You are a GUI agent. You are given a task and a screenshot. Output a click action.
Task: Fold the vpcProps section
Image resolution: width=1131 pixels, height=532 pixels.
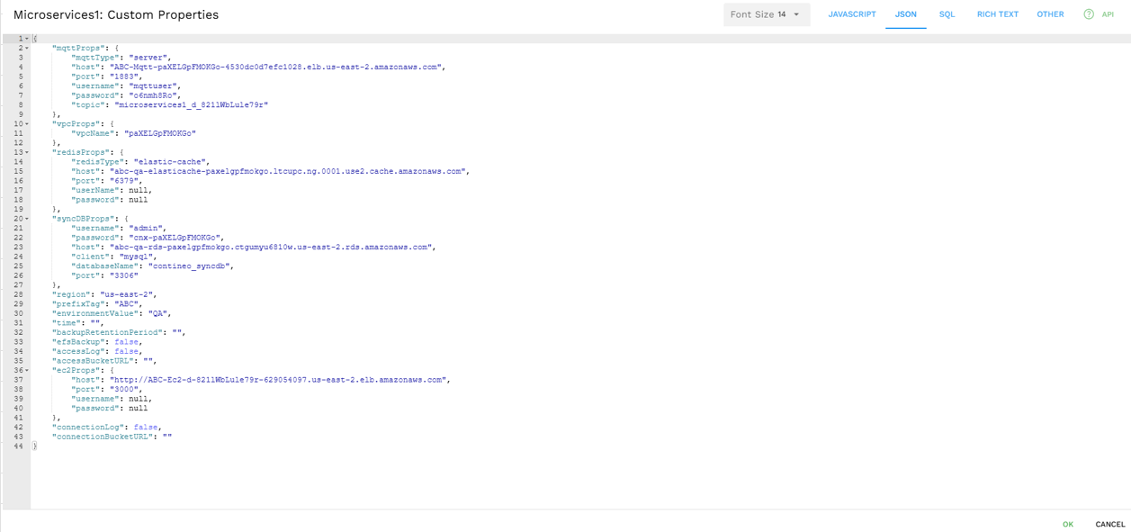[27, 124]
